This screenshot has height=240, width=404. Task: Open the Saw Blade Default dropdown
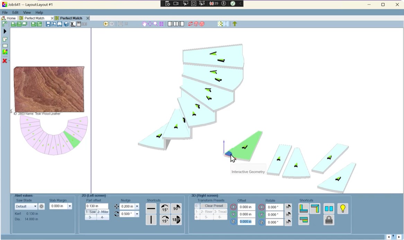coord(26,206)
